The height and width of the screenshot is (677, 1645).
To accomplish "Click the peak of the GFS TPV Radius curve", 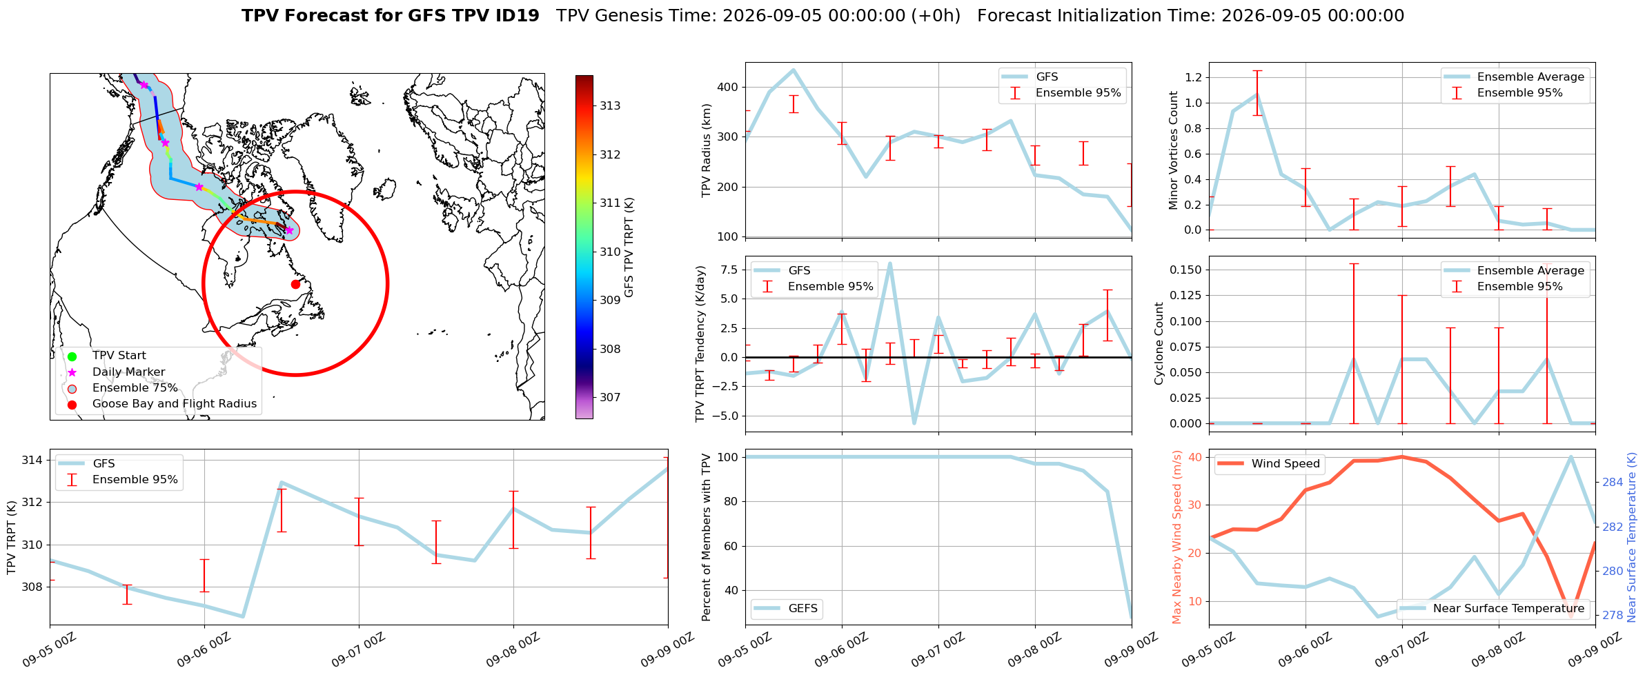I will pos(794,70).
